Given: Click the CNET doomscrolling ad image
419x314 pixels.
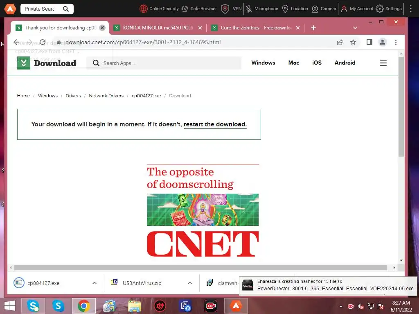Looking at the screenshot, I should click(x=203, y=211).
